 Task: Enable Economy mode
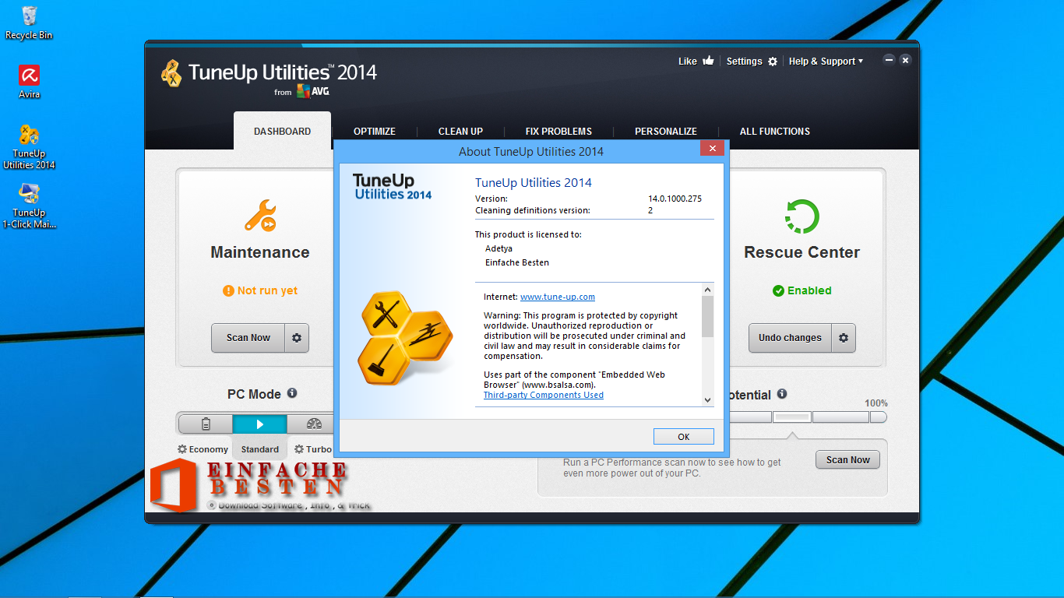[203, 448]
